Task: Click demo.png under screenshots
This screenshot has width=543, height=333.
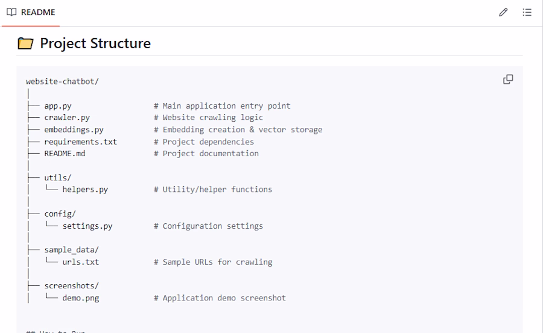Action: click(80, 298)
